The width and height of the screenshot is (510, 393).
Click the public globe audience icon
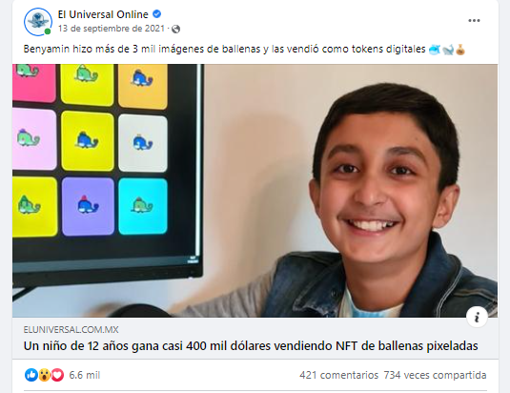click(176, 30)
